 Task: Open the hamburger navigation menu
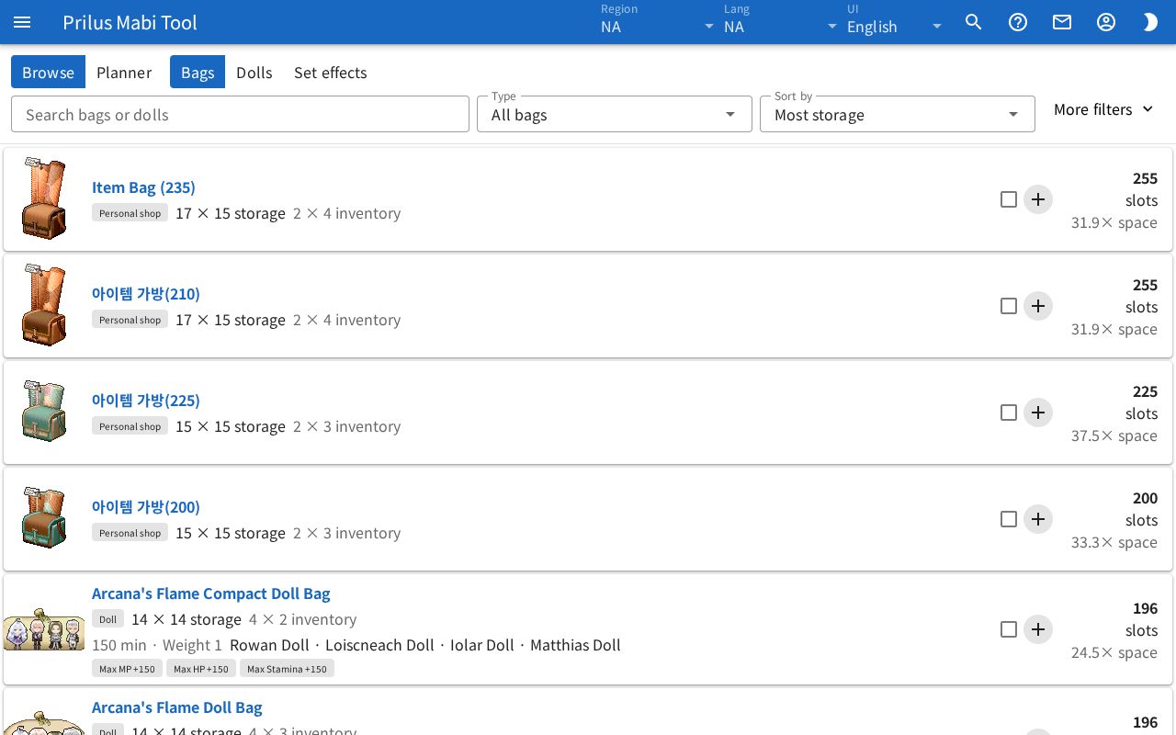[x=22, y=22]
